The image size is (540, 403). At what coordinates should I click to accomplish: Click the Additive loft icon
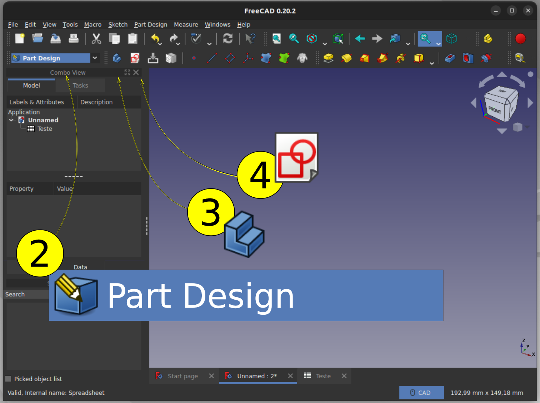click(x=364, y=58)
